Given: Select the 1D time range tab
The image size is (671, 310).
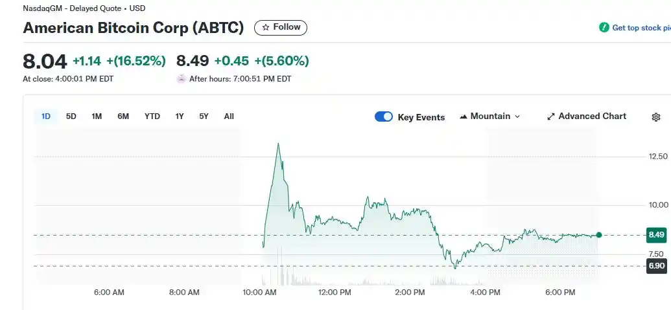Looking at the screenshot, I should [46, 116].
